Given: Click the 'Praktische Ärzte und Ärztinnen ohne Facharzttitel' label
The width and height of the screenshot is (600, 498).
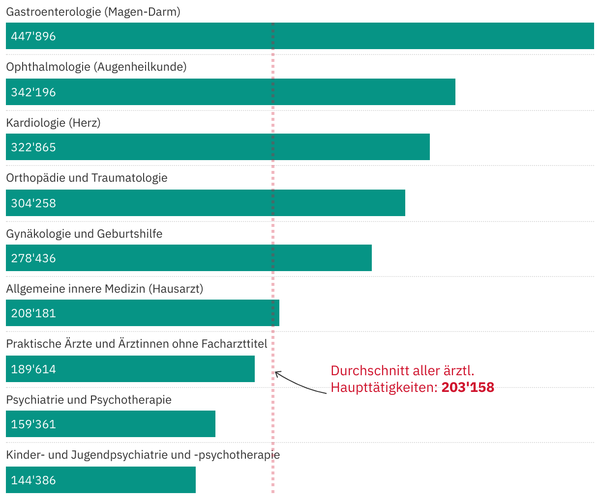Looking at the screenshot, I should pos(137,344).
